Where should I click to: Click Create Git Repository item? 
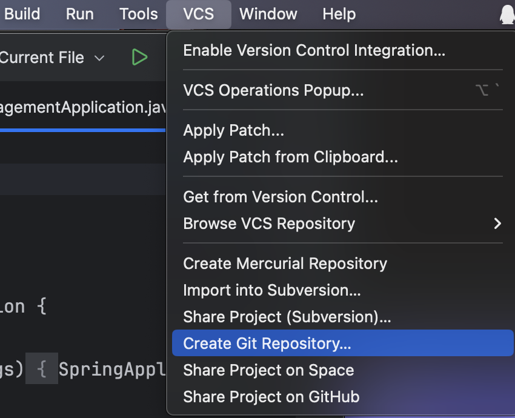267,343
